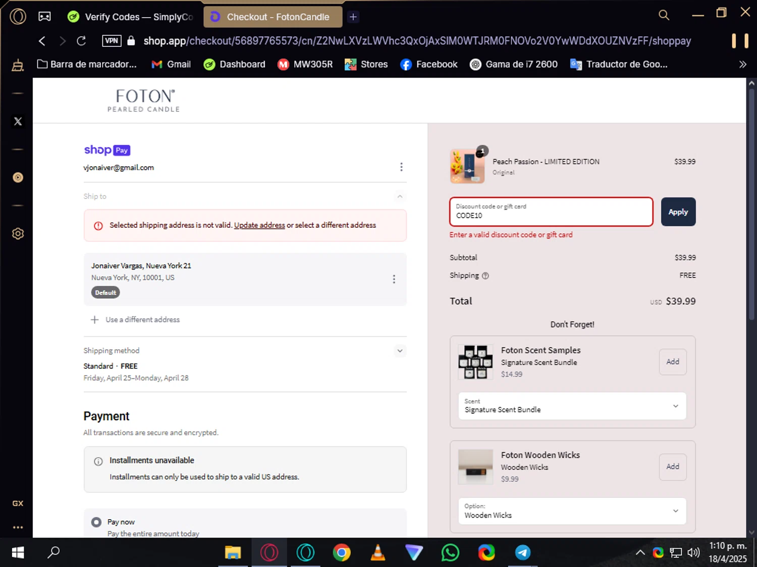The width and height of the screenshot is (757, 567).
Task: Open the search tabs magnifier icon
Action: click(664, 15)
